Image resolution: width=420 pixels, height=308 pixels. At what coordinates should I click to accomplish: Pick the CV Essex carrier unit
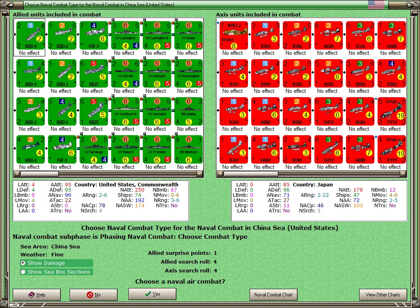[x=188, y=35]
